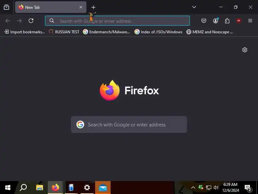Go forward one page
The height and width of the screenshot is (194, 258).
click(19, 21)
